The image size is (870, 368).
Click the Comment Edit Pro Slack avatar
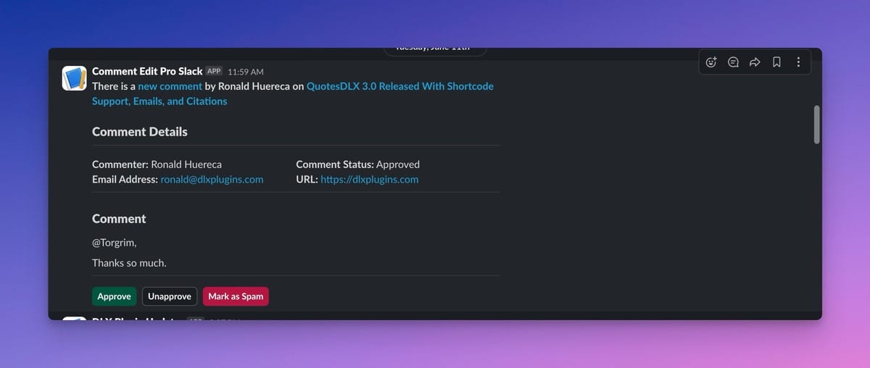click(x=74, y=78)
